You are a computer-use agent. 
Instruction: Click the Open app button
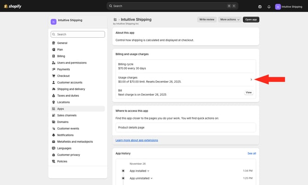251,19
